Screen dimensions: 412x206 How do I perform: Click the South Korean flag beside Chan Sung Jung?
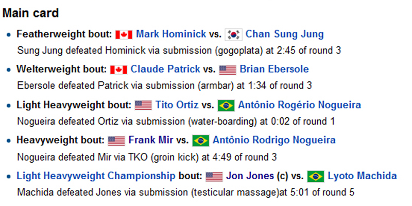[x=234, y=35]
